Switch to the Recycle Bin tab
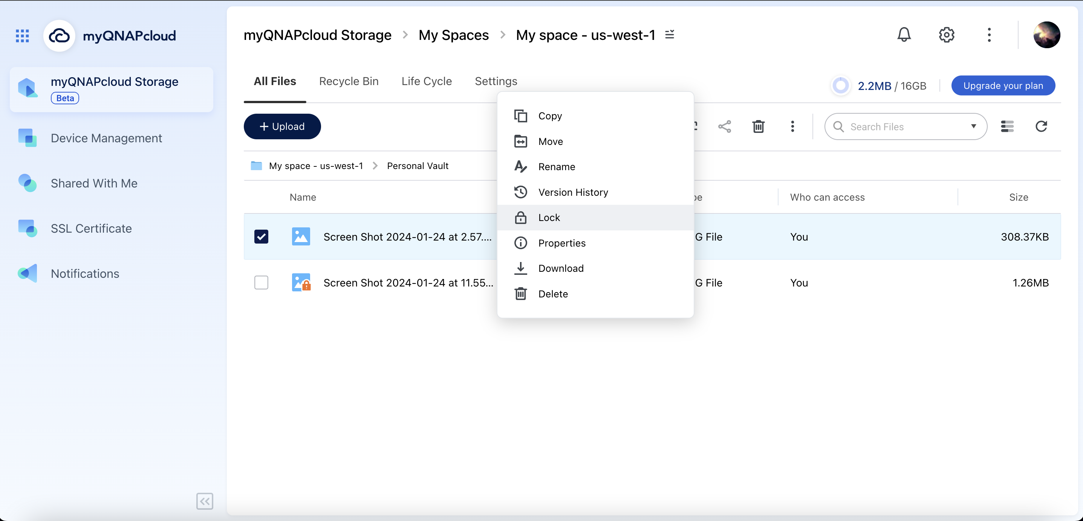This screenshot has height=521, width=1083. (x=349, y=81)
